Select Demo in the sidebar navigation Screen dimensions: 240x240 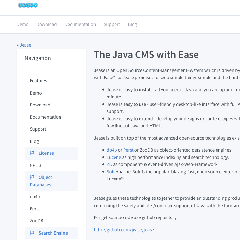pyautogui.click(x=36, y=93)
